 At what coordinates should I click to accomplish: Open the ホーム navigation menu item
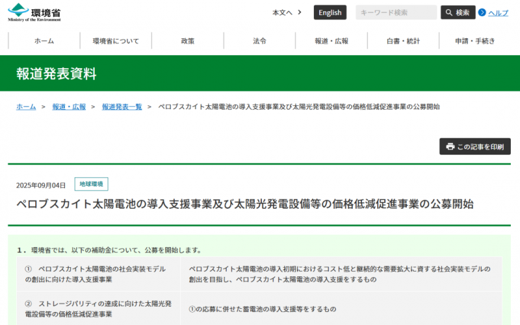[44, 41]
